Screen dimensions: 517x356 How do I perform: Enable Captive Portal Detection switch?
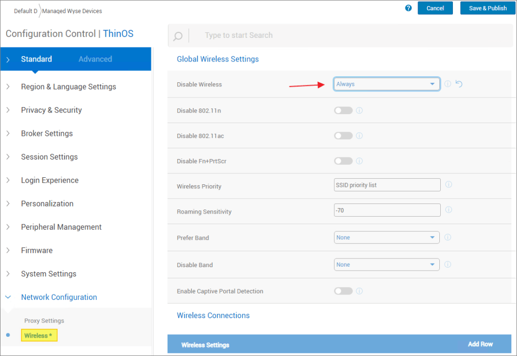click(x=343, y=291)
